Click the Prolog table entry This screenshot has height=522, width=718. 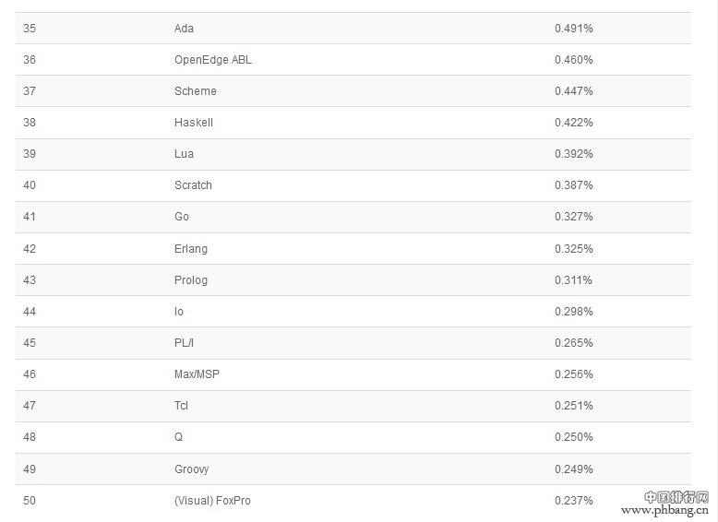[x=190, y=280]
